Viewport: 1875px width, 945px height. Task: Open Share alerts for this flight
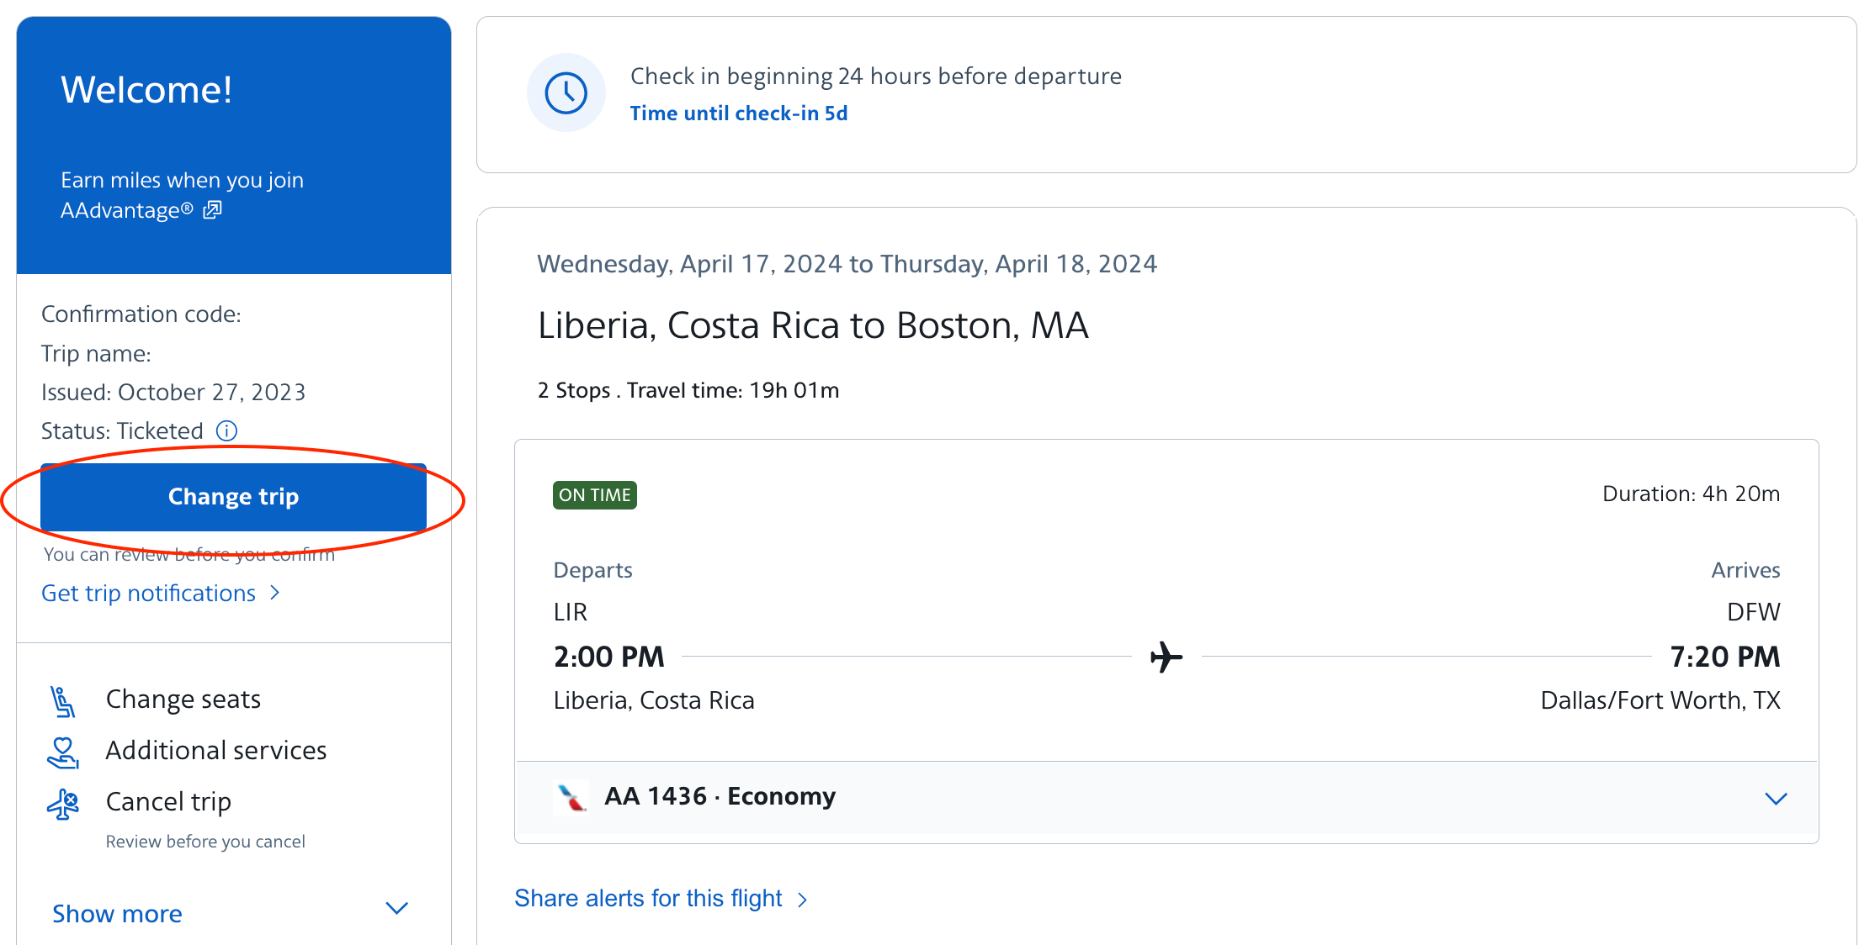(661, 899)
